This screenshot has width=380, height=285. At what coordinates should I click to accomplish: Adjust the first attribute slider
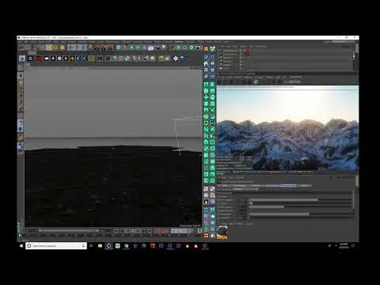(x=301, y=199)
